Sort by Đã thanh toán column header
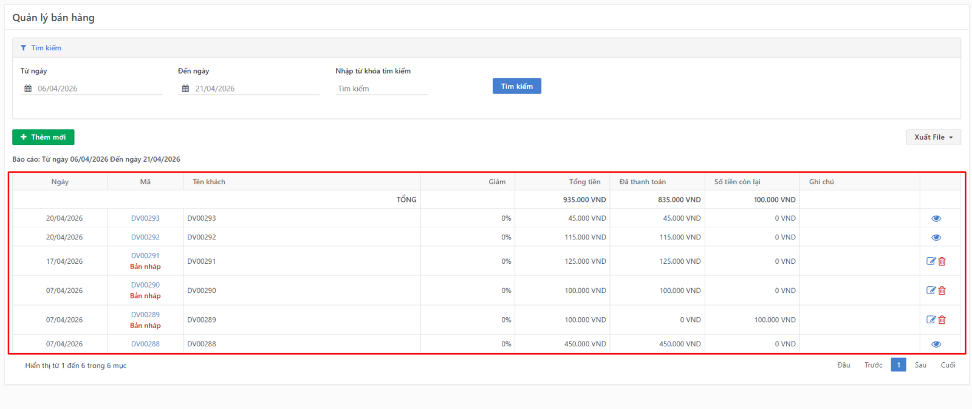This screenshot has height=409, width=972. [657, 182]
